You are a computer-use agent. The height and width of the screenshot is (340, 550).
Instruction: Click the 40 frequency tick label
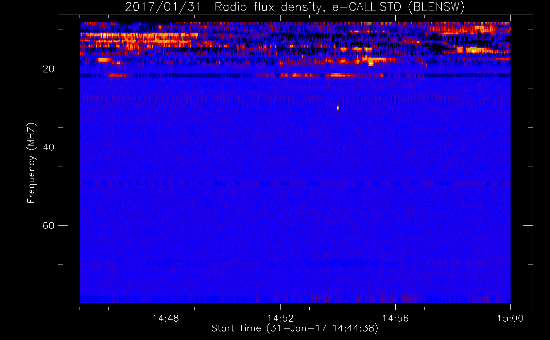[x=49, y=147]
